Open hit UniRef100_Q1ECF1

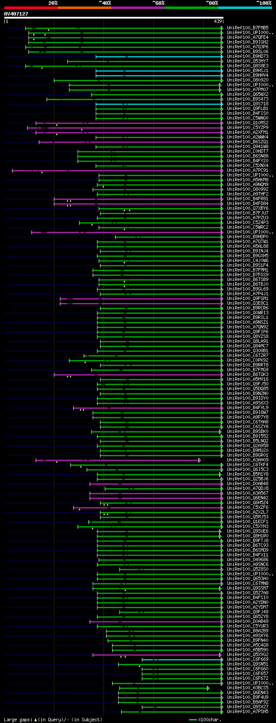pos(248,521)
